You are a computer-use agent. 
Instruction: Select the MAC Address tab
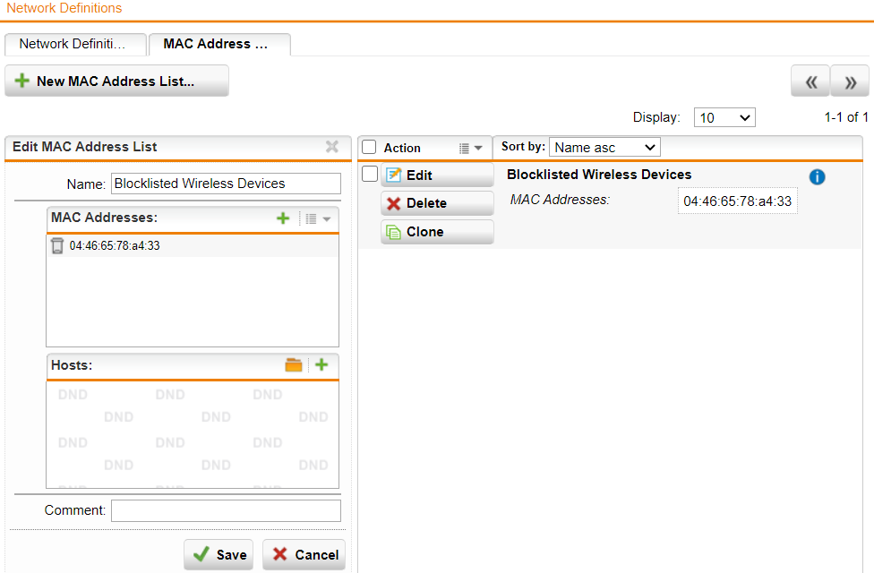tap(219, 44)
